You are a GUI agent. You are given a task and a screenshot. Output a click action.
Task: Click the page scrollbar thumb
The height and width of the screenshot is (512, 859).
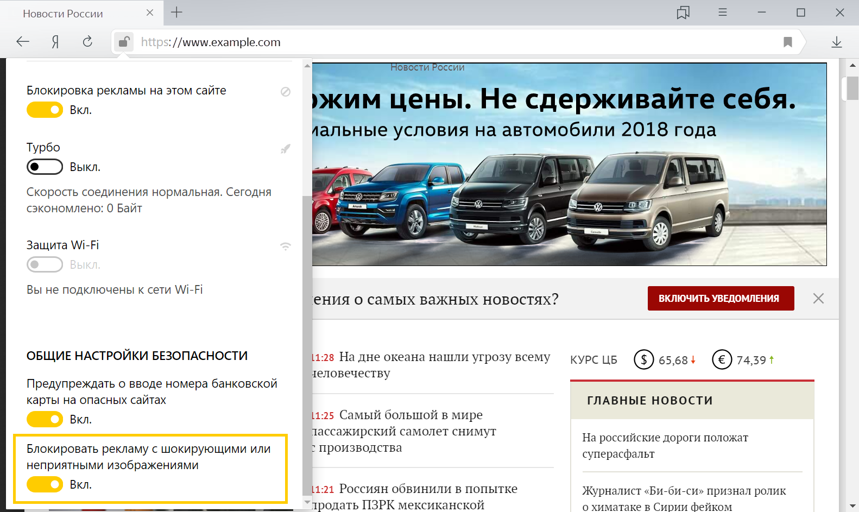(x=852, y=89)
